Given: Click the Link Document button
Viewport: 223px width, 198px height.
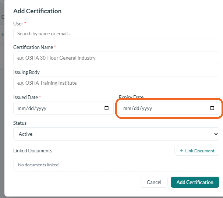Looking at the screenshot, I should (x=197, y=151).
